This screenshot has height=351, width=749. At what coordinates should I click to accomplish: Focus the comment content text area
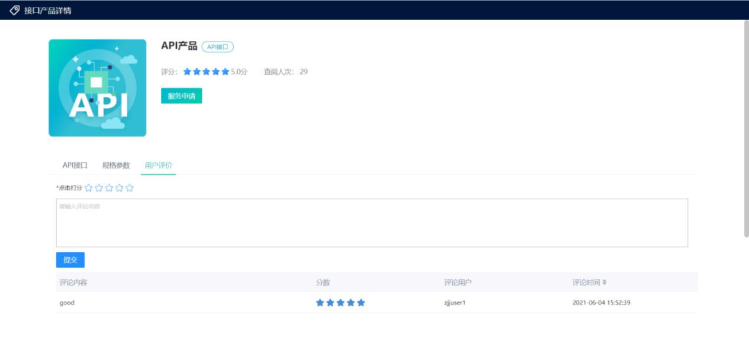[372, 223]
